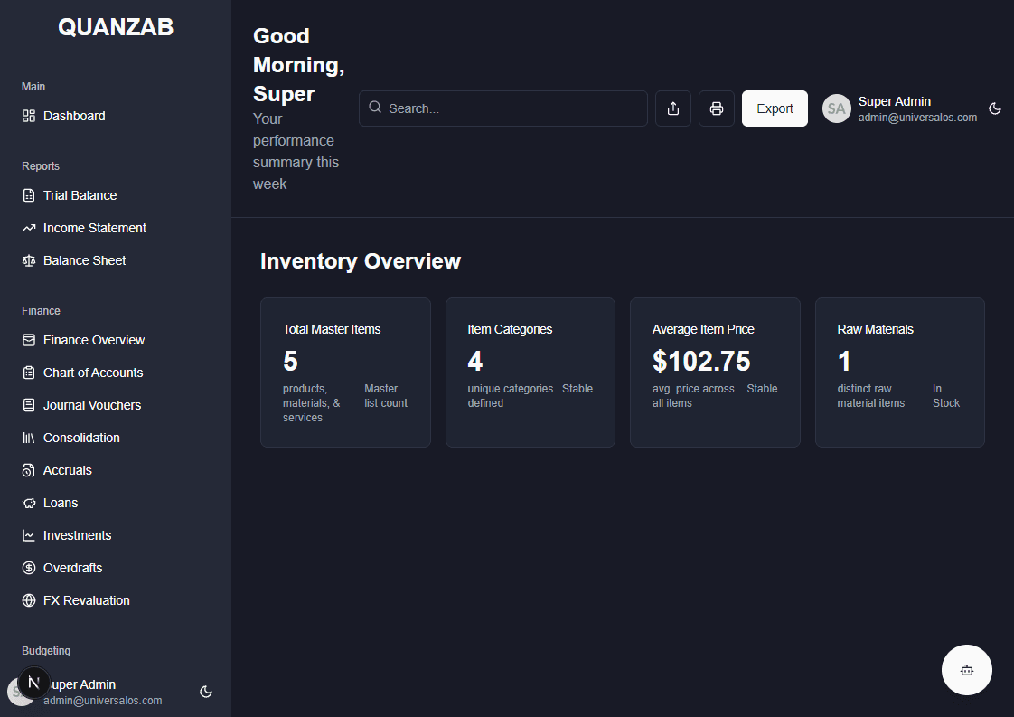Click the 'Master list count' text

(x=386, y=396)
